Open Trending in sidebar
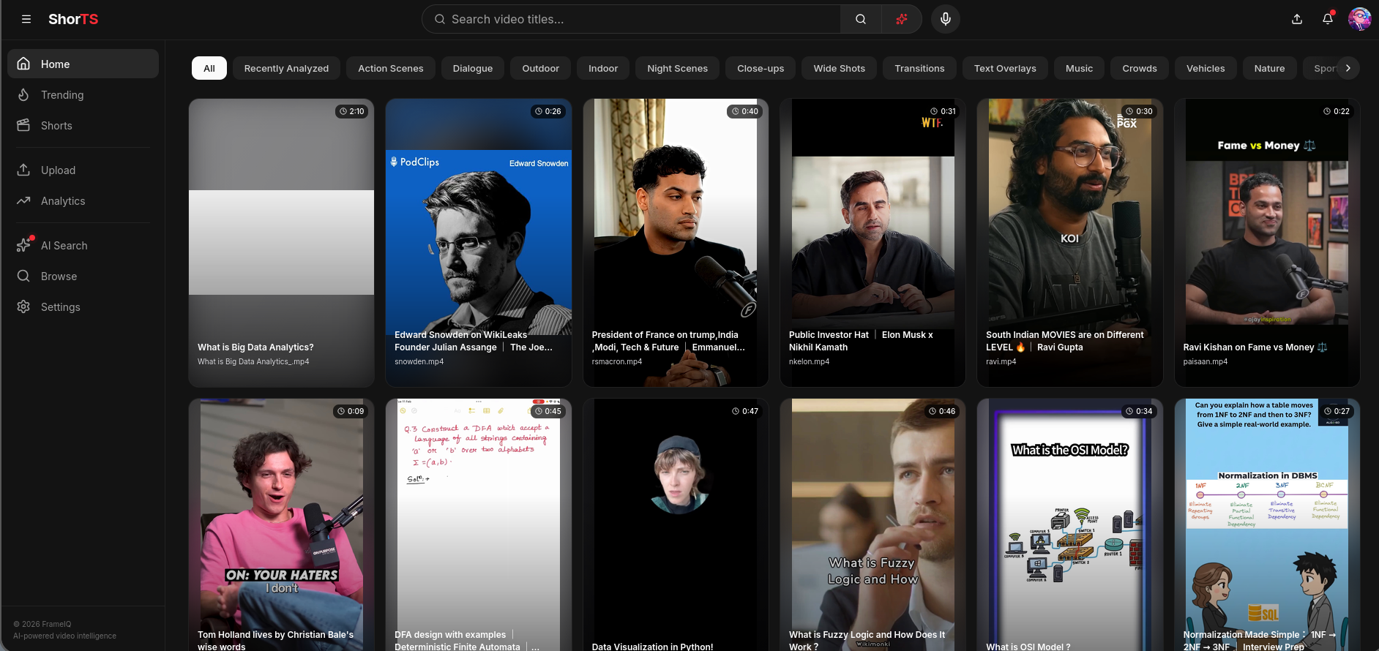The height and width of the screenshot is (651, 1379). pos(83,94)
